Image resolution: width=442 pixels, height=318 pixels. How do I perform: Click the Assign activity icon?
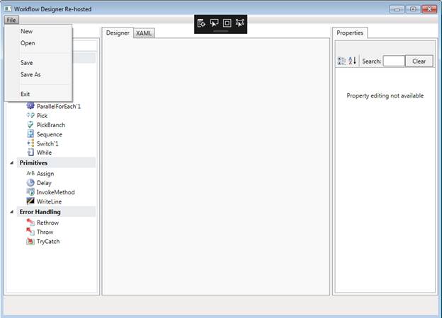pos(30,173)
